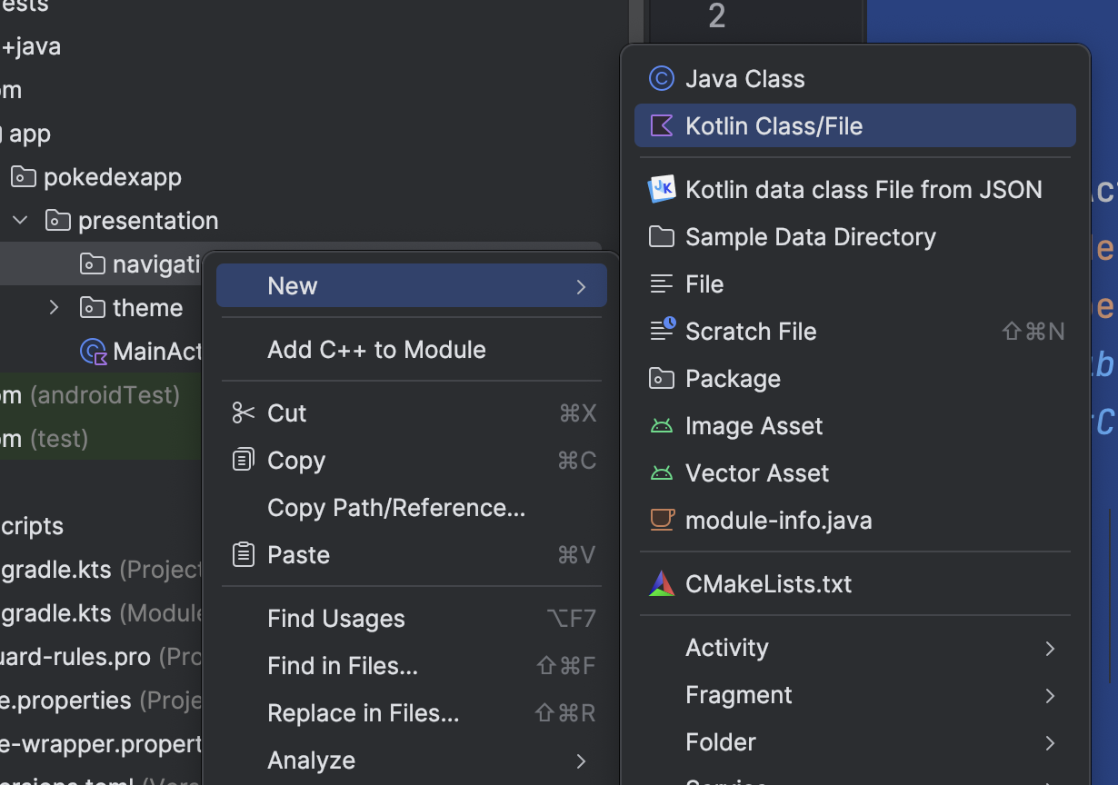Click the scissors Cut icon
Viewport: 1118px width, 785px height.
click(x=243, y=413)
